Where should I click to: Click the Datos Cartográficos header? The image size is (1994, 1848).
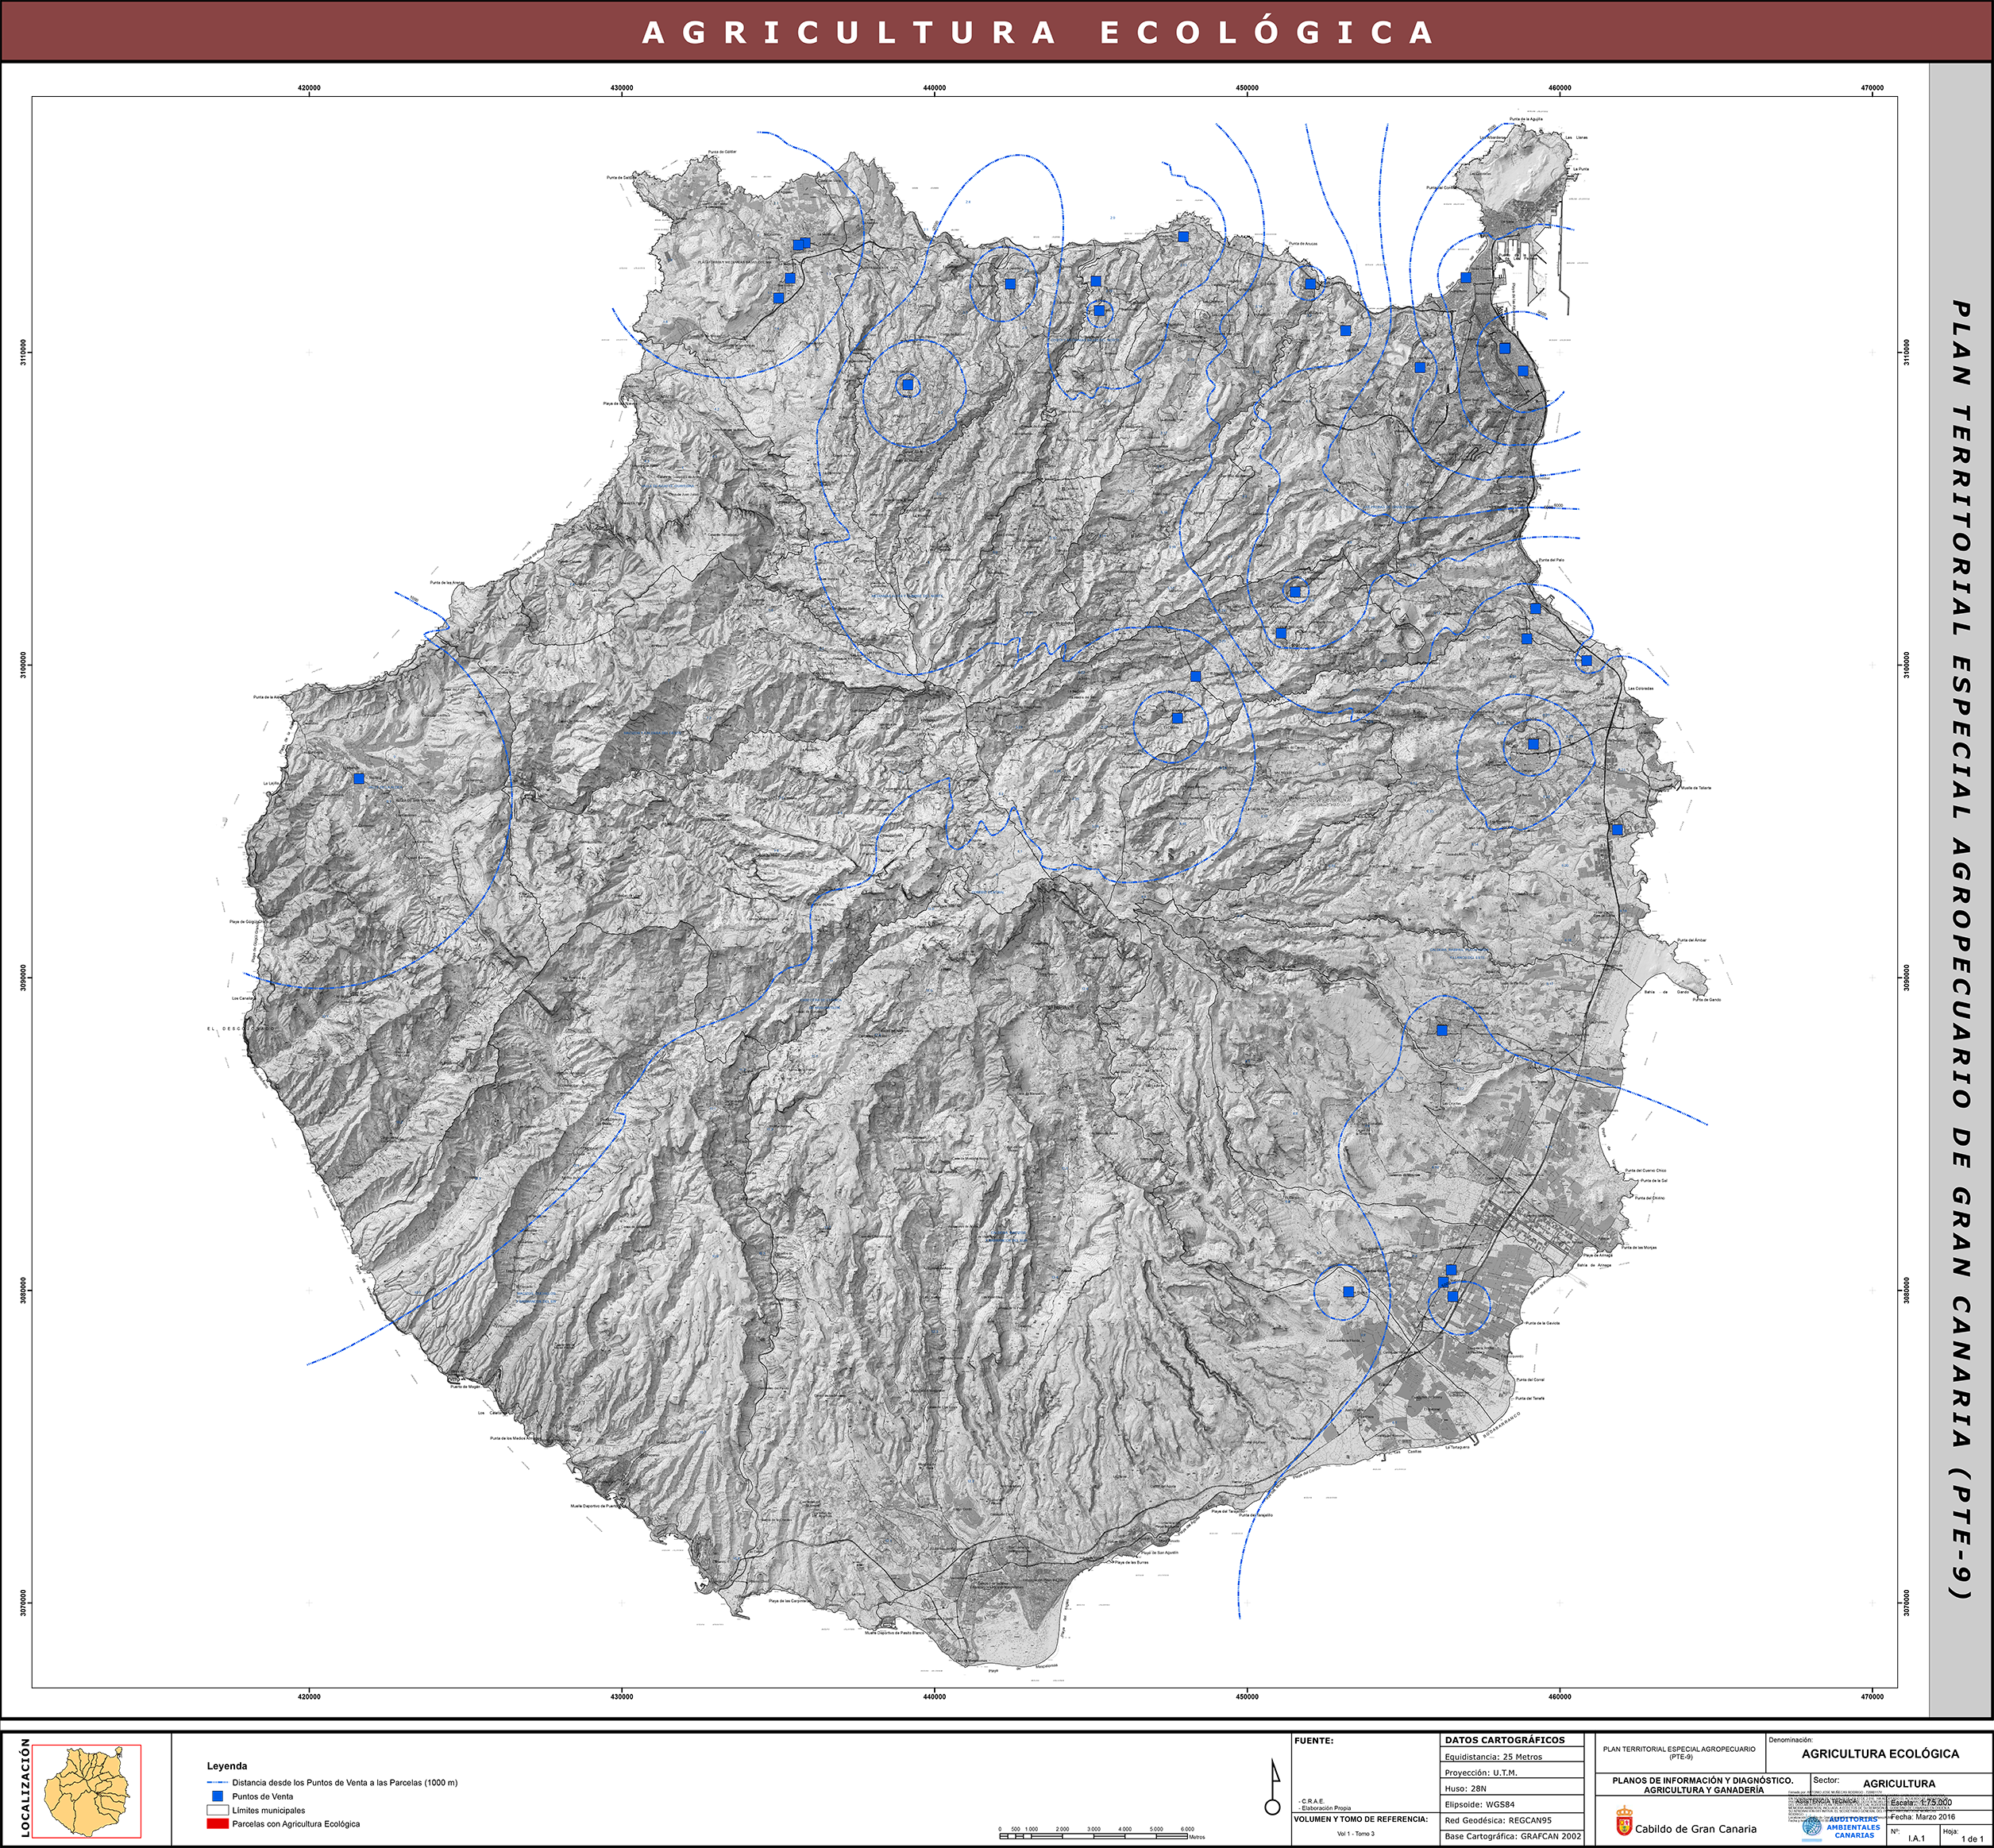[1505, 1741]
